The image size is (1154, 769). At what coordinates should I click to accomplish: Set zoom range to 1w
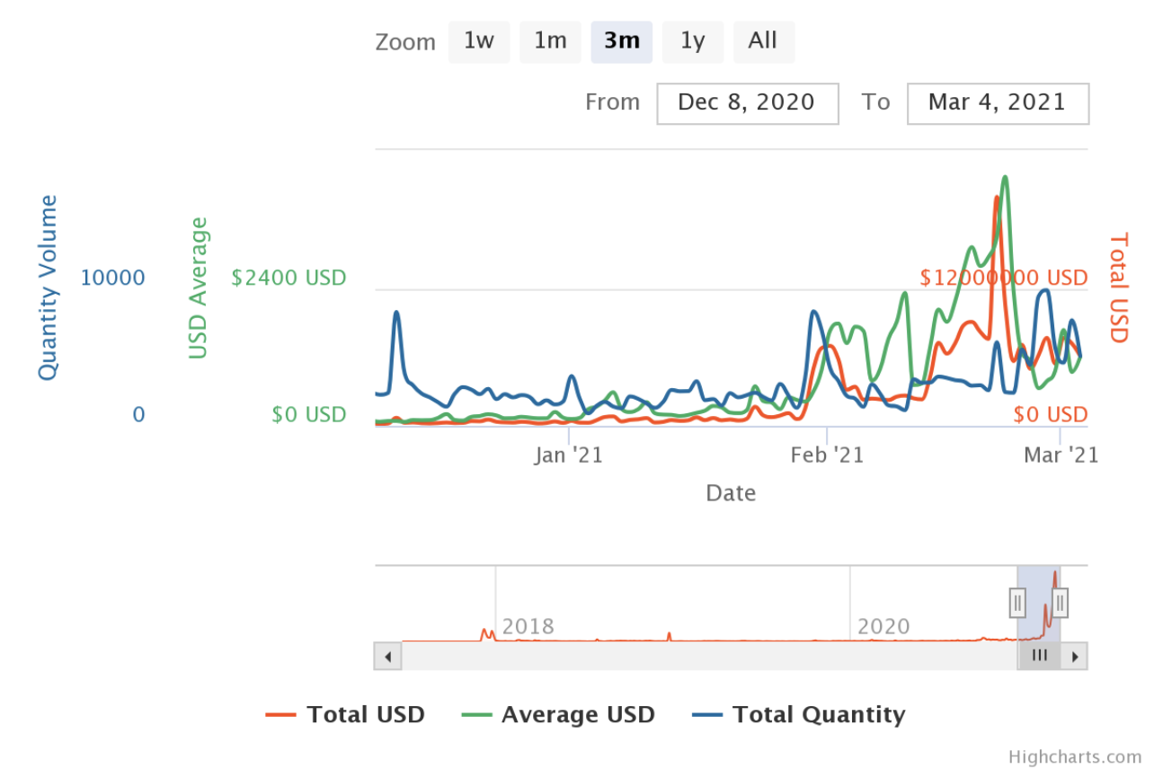pyautogui.click(x=479, y=41)
